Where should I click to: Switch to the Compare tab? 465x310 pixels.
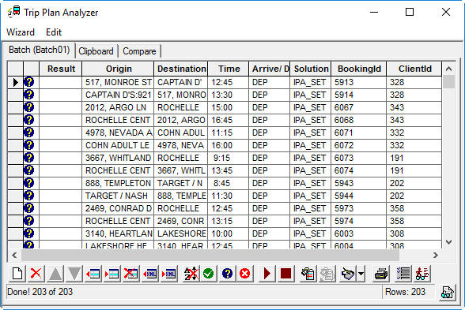tap(139, 51)
